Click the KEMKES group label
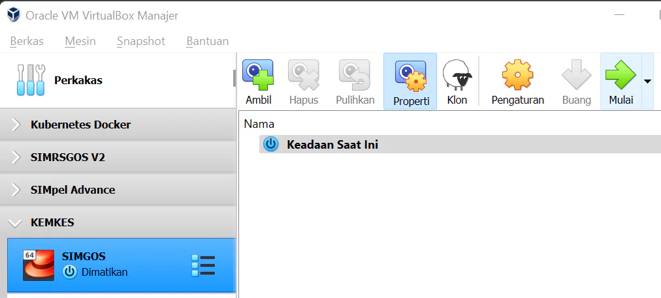Viewport: 661px width, 298px height. click(x=52, y=222)
